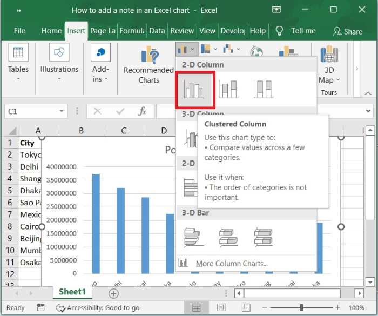
Task: Add a new sheet with plus icon
Action: (x=113, y=293)
